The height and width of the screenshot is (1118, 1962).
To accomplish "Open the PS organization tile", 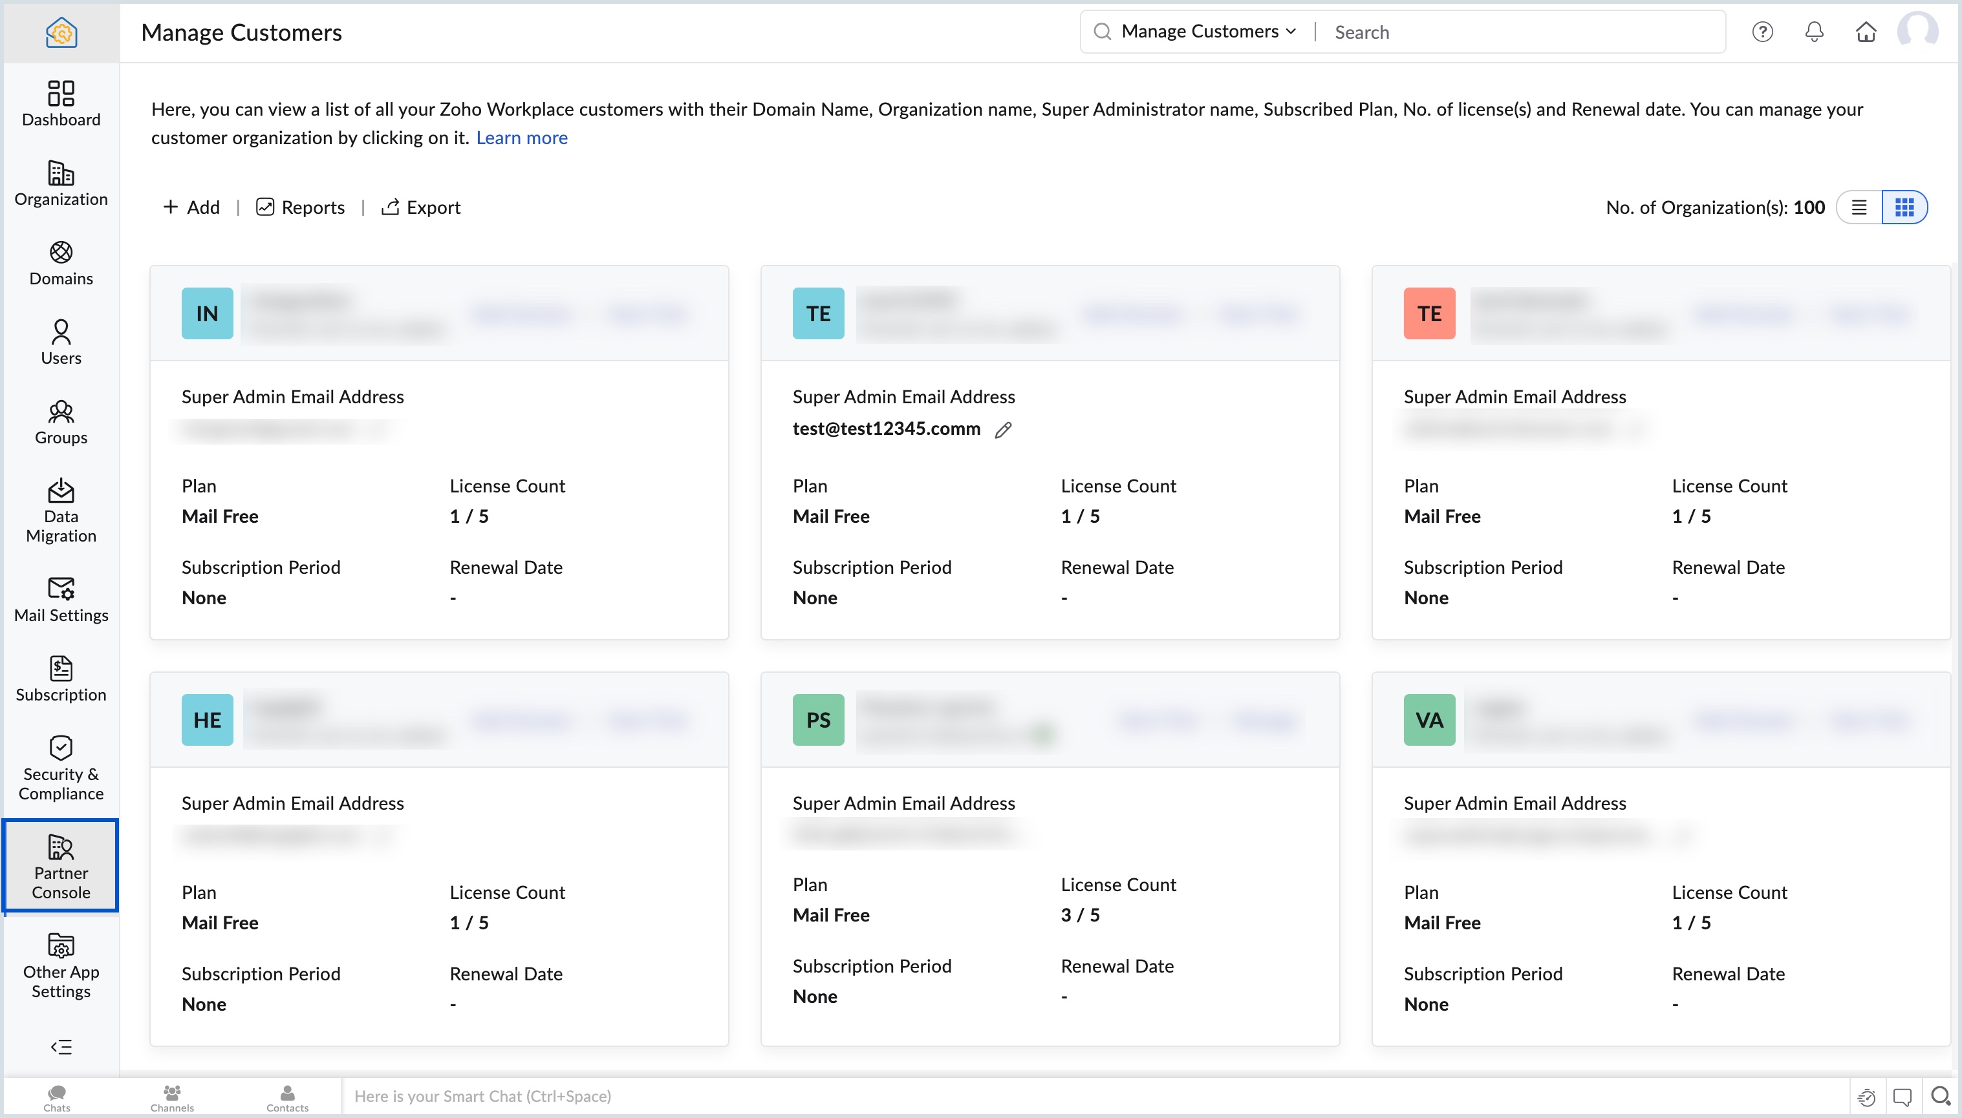I will [x=818, y=719].
